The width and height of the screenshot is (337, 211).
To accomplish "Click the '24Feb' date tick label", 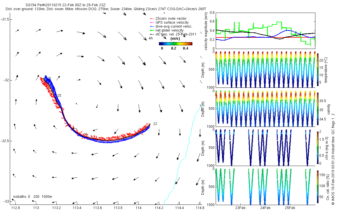I will (x=265, y=208).
